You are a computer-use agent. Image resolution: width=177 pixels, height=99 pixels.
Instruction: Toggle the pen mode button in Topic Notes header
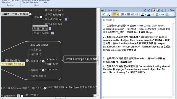pos(158,10)
